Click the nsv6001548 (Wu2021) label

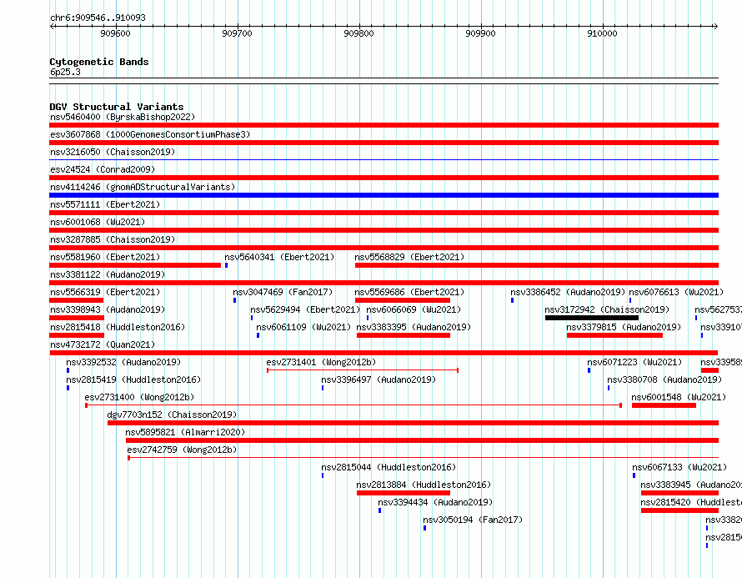point(679,397)
